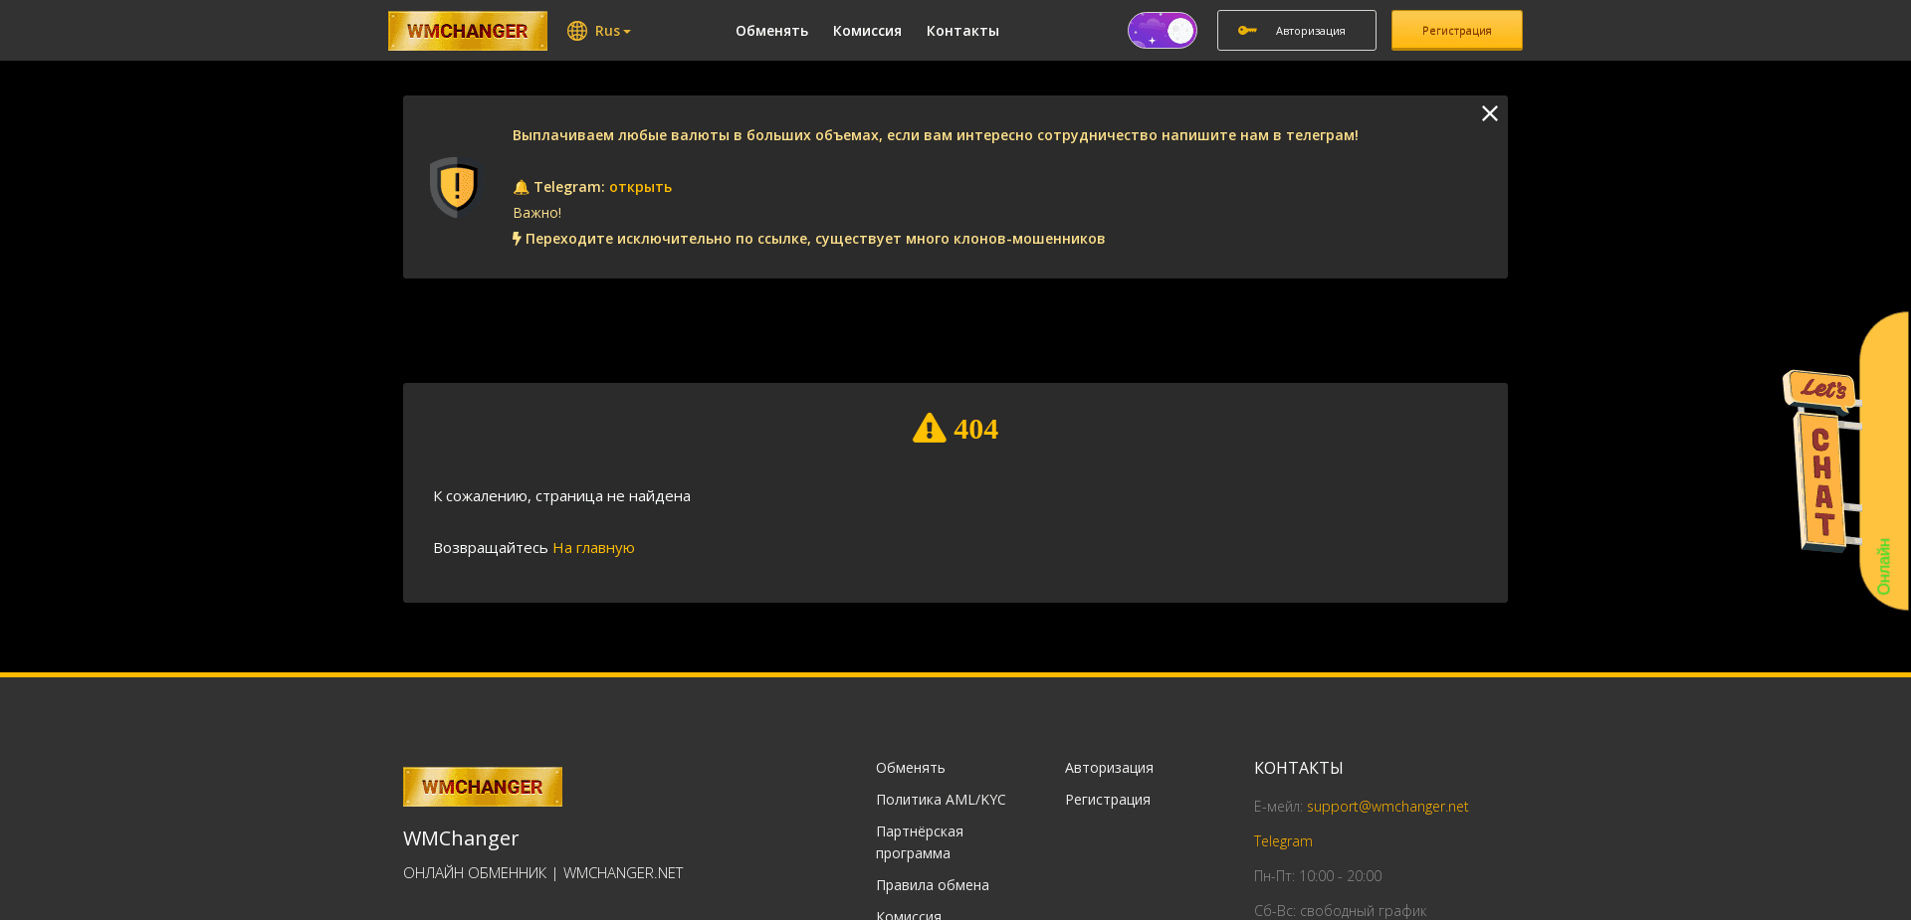1911x920 pixels.
Task: Click the bell icon next to Telegram text
Action: point(520,187)
